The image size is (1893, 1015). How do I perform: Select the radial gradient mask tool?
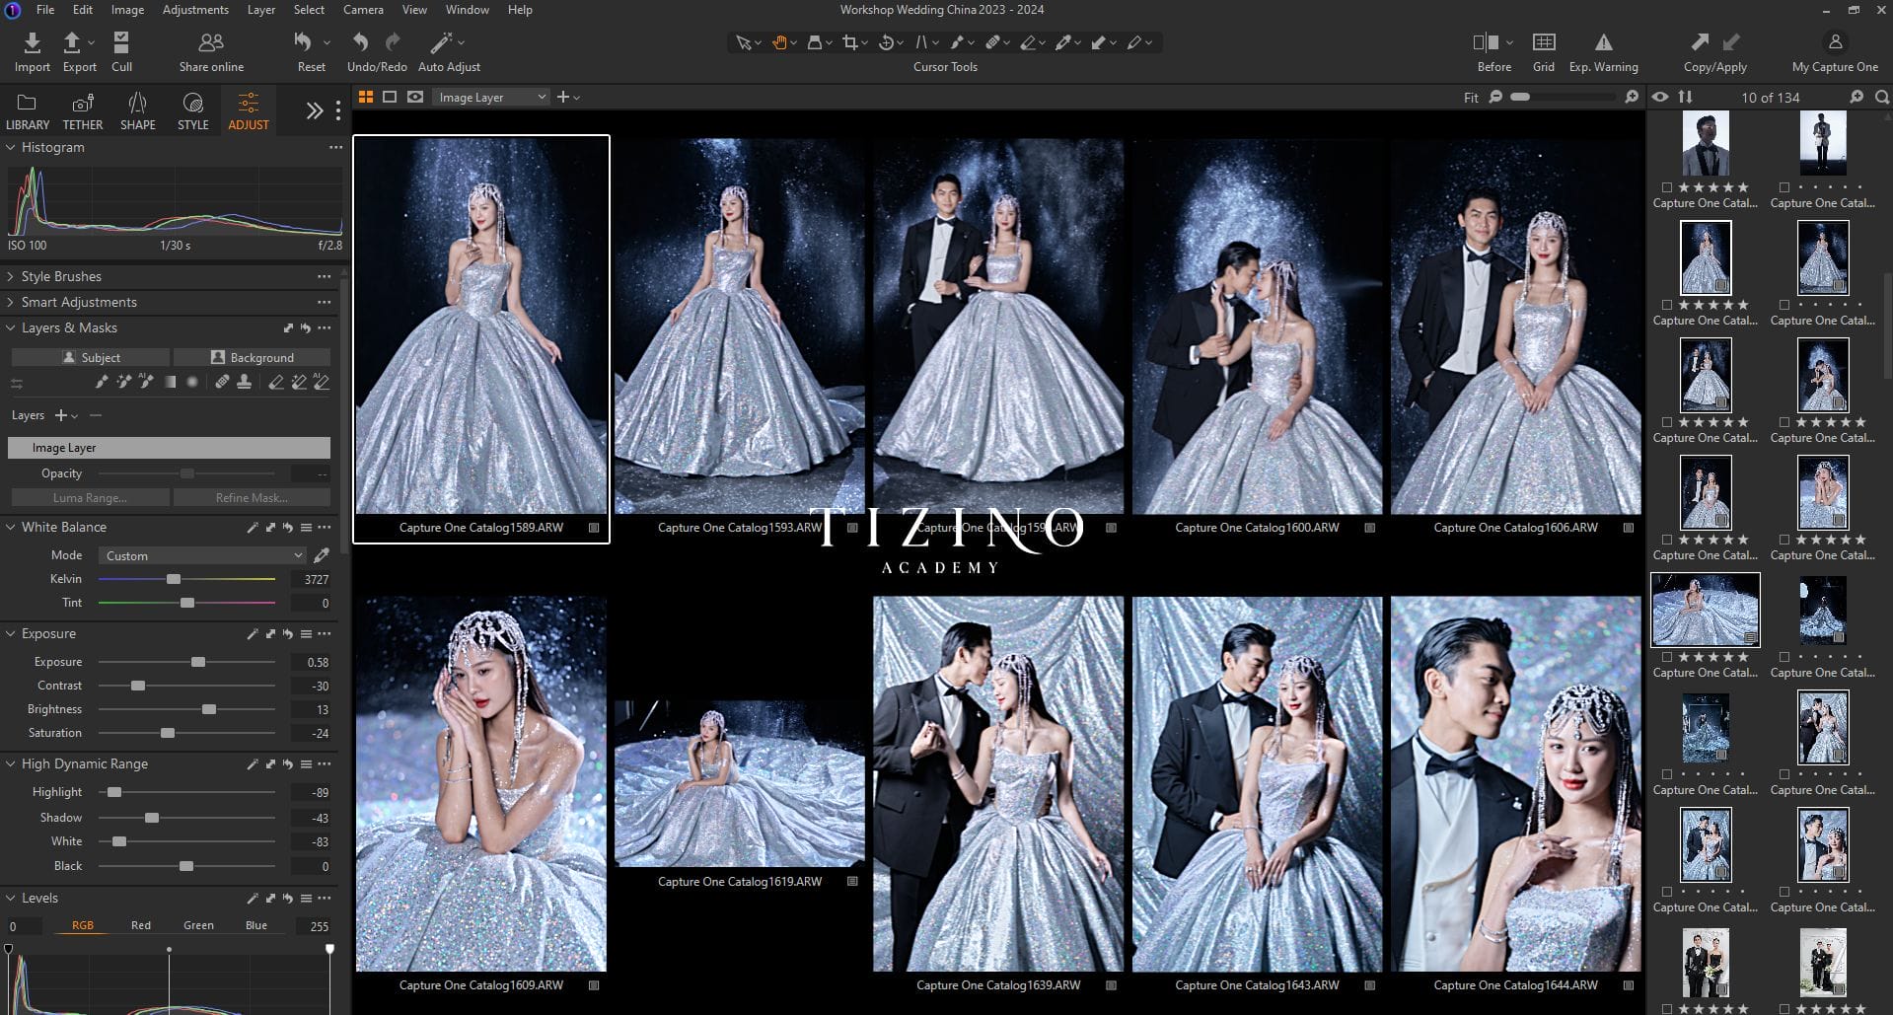[192, 383]
